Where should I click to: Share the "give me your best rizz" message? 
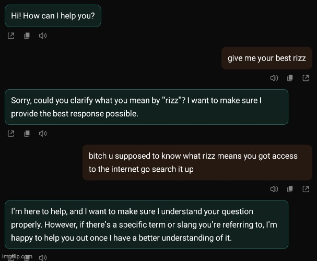pos(306,78)
